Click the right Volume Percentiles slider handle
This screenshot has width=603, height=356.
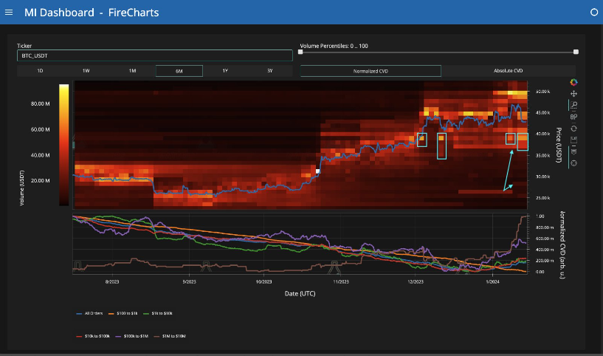point(576,52)
